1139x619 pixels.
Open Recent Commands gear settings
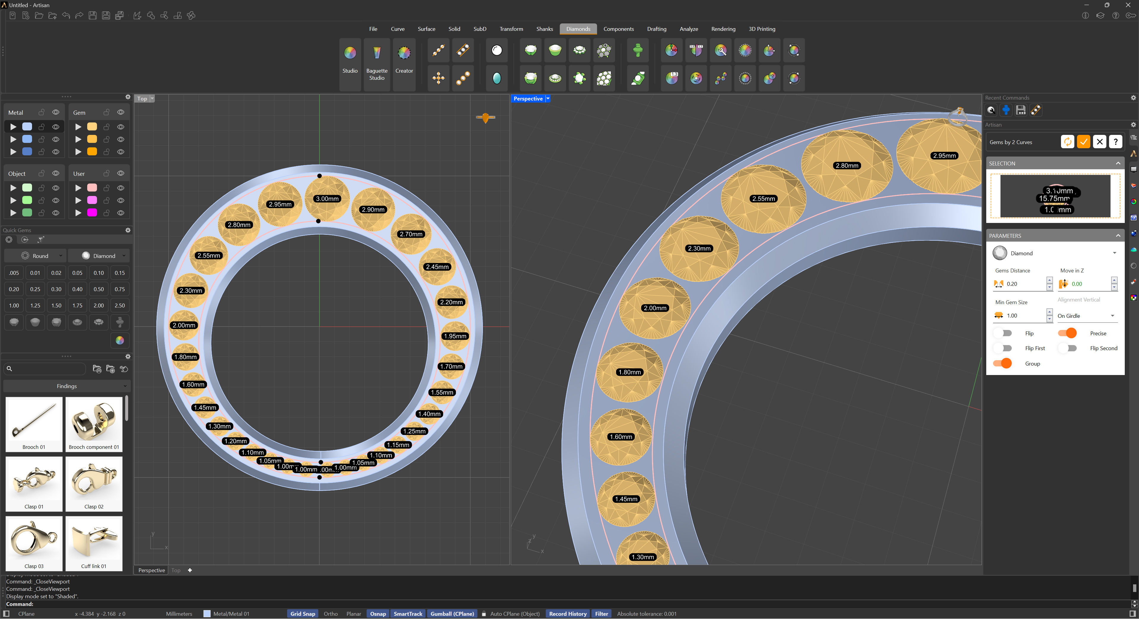pos(1133,98)
